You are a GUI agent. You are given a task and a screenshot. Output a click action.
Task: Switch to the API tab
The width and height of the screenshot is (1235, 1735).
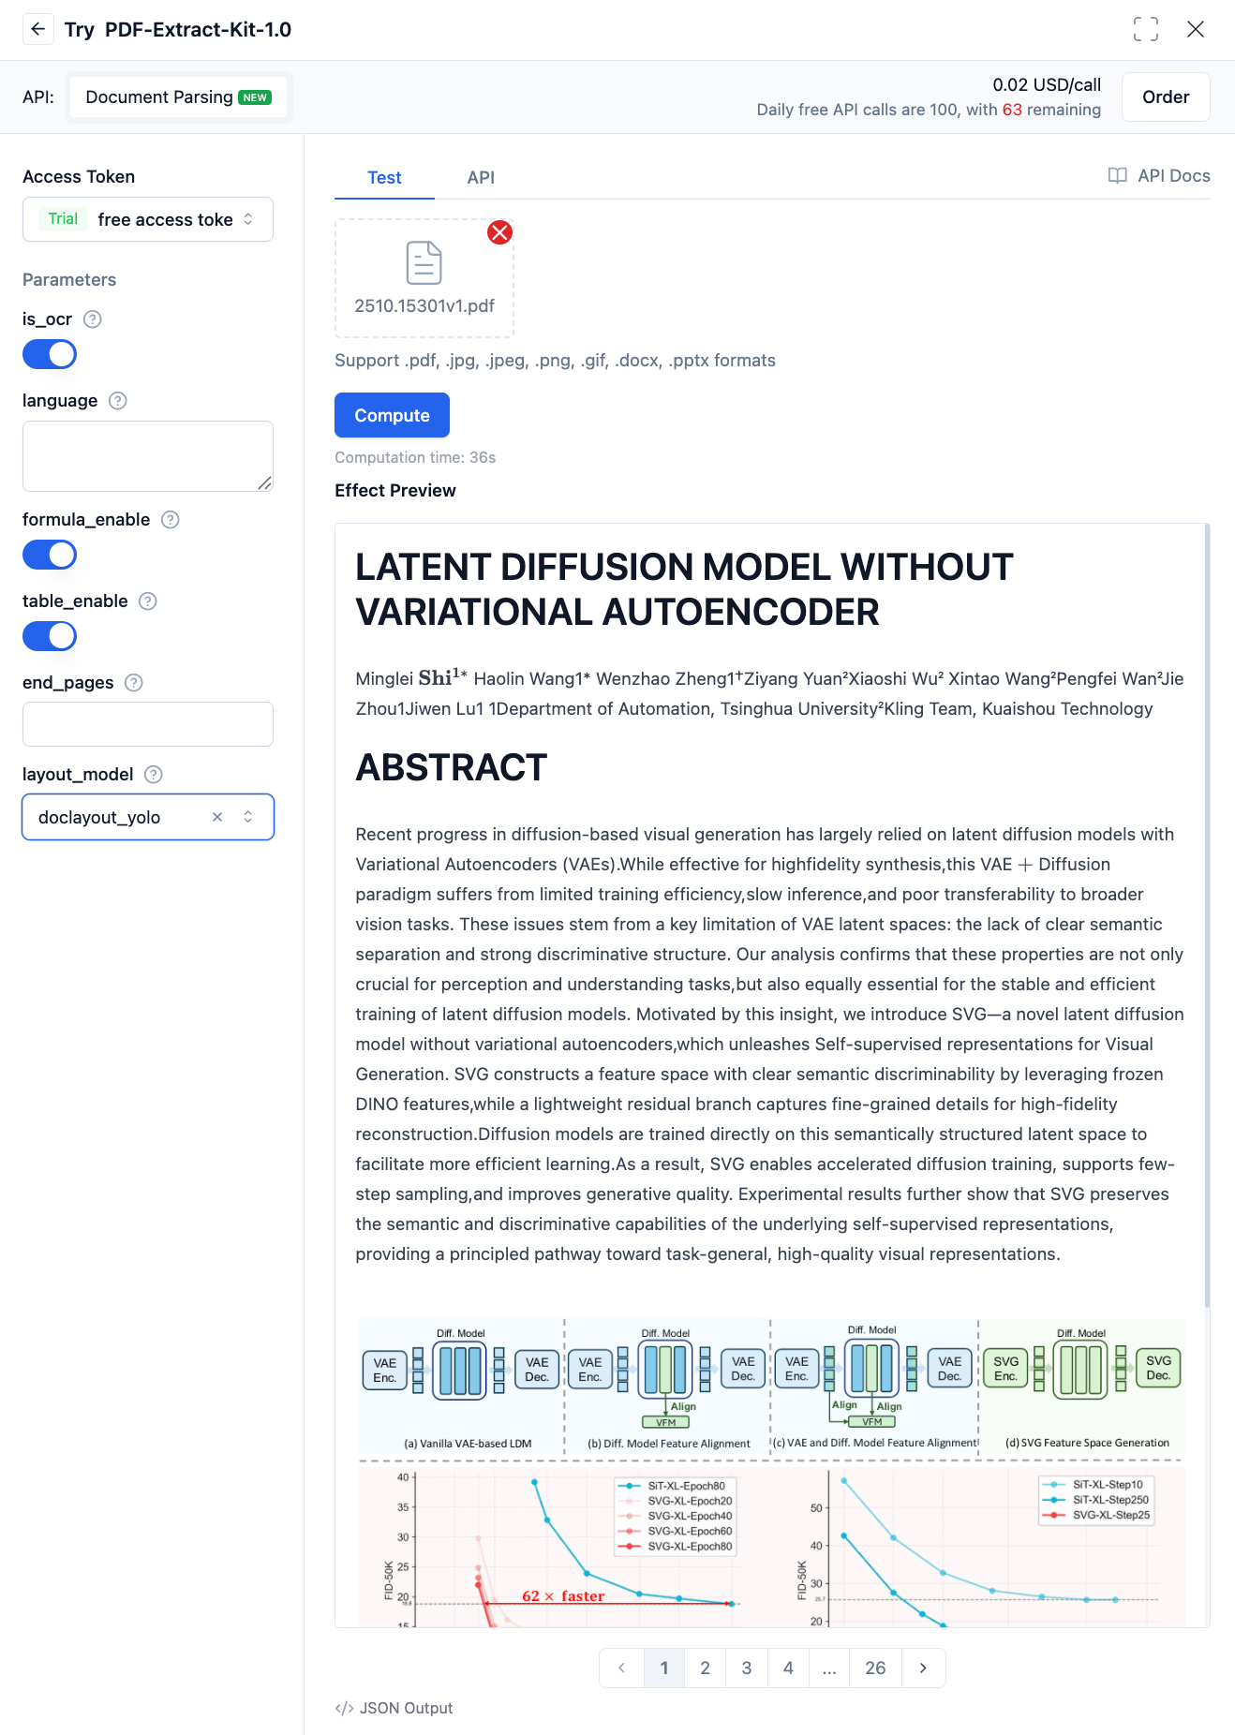point(481,178)
